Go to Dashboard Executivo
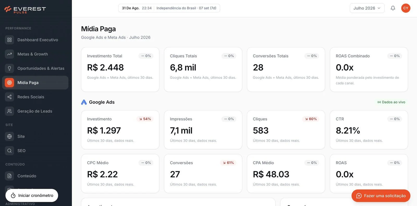 coord(35,40)
